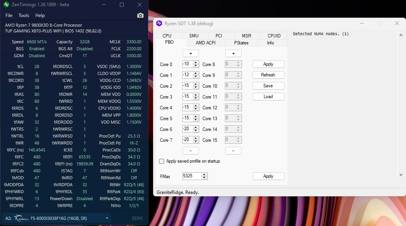This screenshot has width=406, height=226.
Task: Decrease FMax value with down arrow
Action: pos(204,178)
